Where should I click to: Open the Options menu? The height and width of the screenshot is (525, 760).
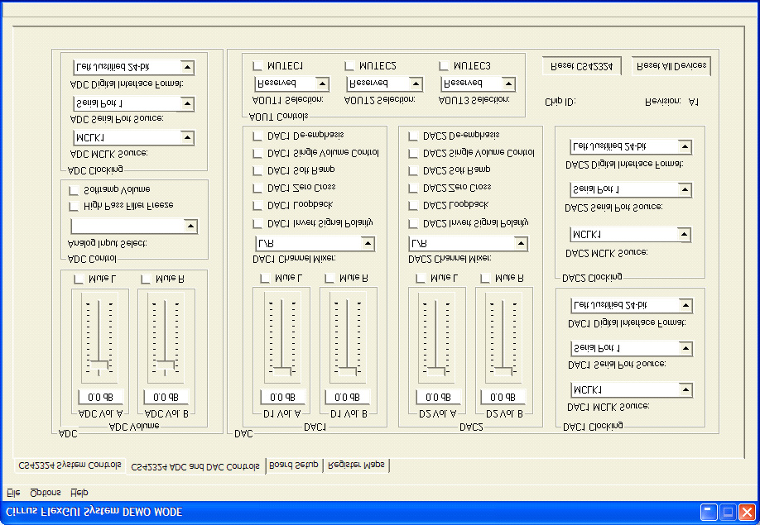click(x=45, y=492)
